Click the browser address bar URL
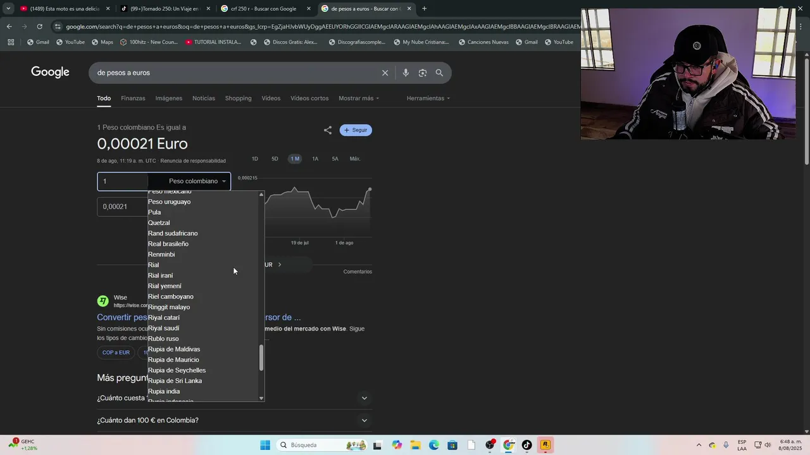The image size is (810, 455). click(321, 27)
